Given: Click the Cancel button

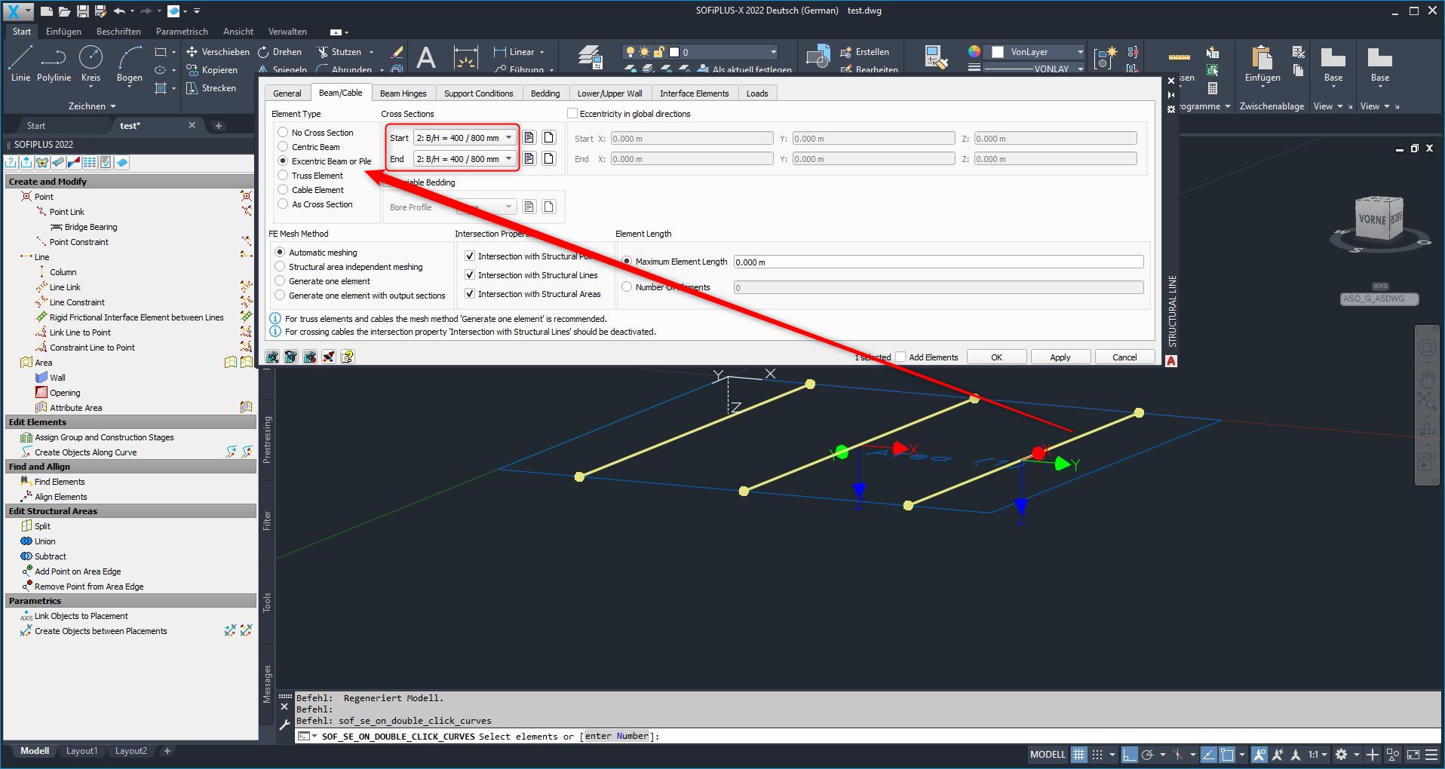Looking at the screenshot, I should coord(1124,357).
